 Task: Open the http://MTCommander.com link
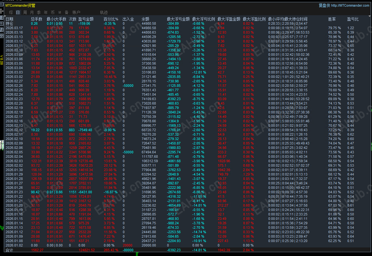point(350,5)
